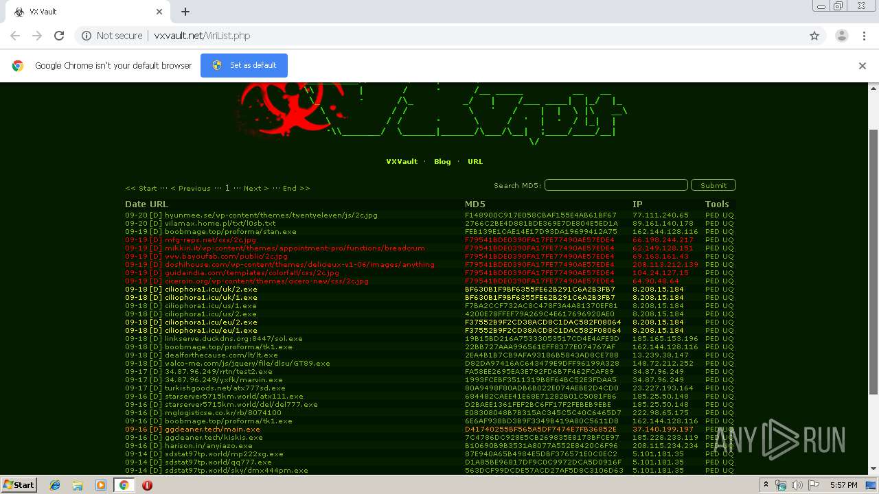Go back to the previous page
Image resolution: width=879 pixels, height=494 pixels.
coord(15,36)
